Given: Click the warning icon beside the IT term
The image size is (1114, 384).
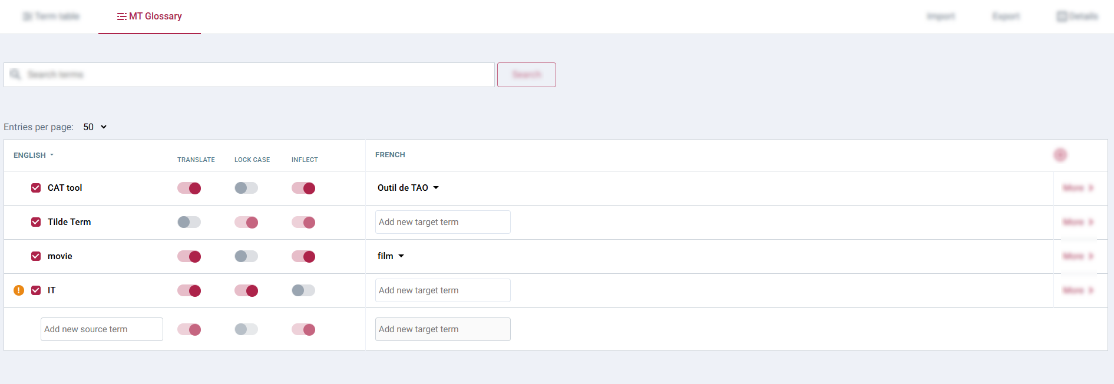Looking at the screenshot, I should (x=18, y=290).
